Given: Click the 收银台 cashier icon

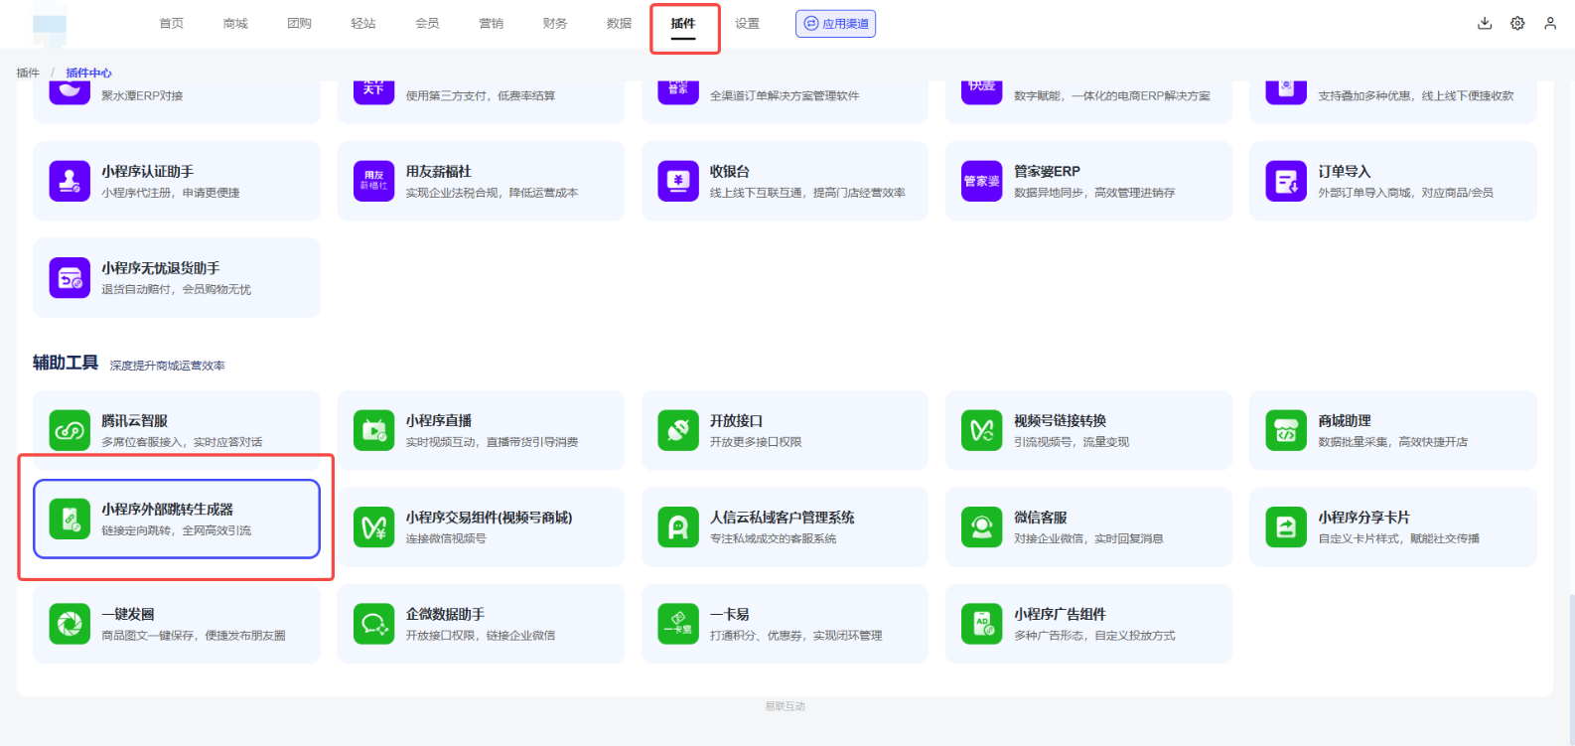Looking at the screenshot, I should (678, 181).
